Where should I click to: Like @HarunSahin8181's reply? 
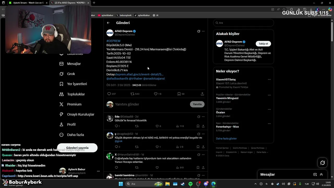click(x=157, y=168)
